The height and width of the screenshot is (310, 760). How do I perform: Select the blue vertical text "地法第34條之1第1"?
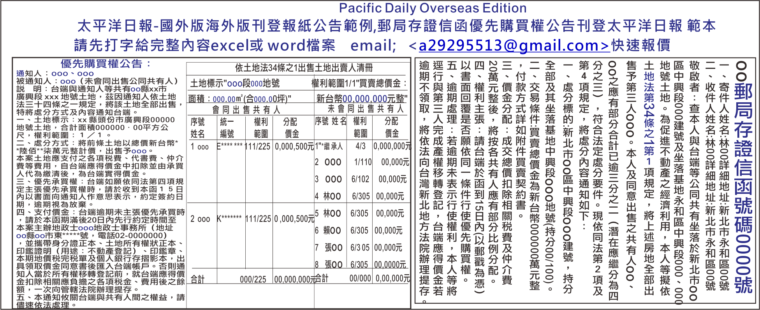click(649, 119)
